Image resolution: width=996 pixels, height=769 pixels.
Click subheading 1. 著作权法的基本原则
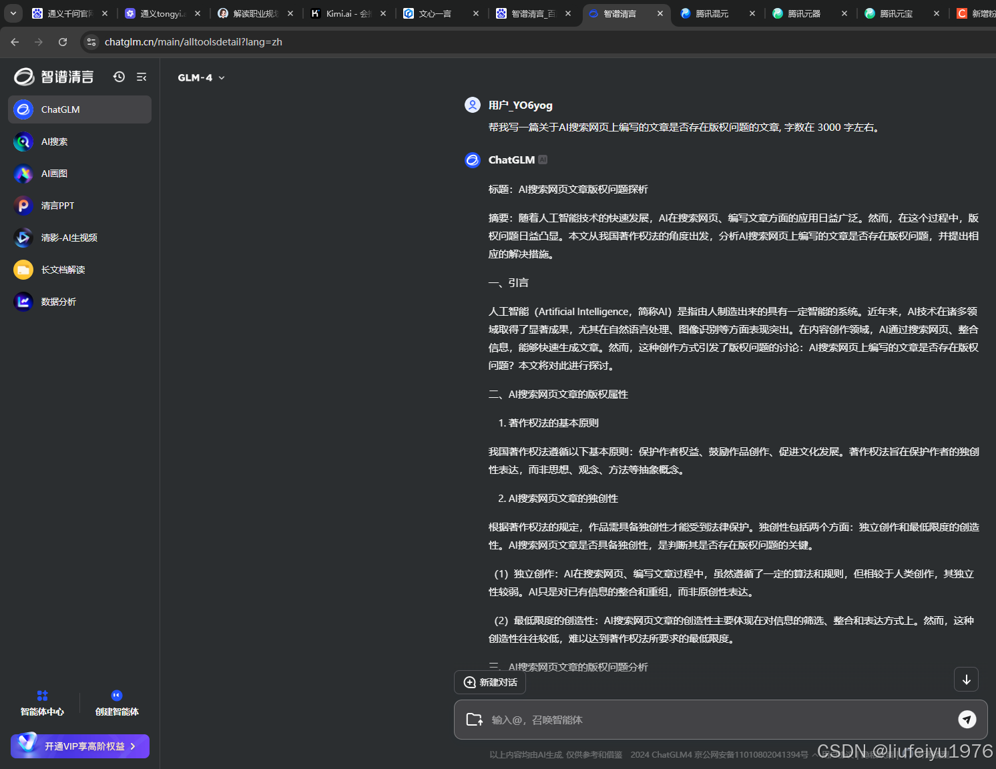549,423
